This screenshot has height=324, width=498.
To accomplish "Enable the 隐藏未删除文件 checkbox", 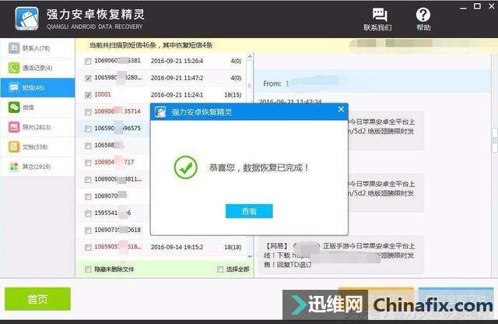I will (88, 269).
